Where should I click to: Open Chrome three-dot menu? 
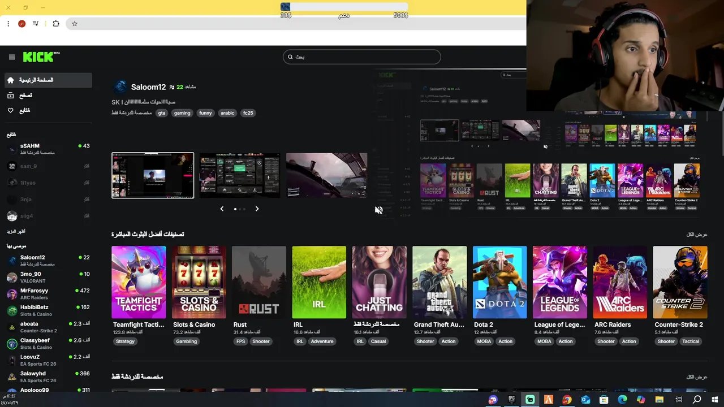pos(8,24)
